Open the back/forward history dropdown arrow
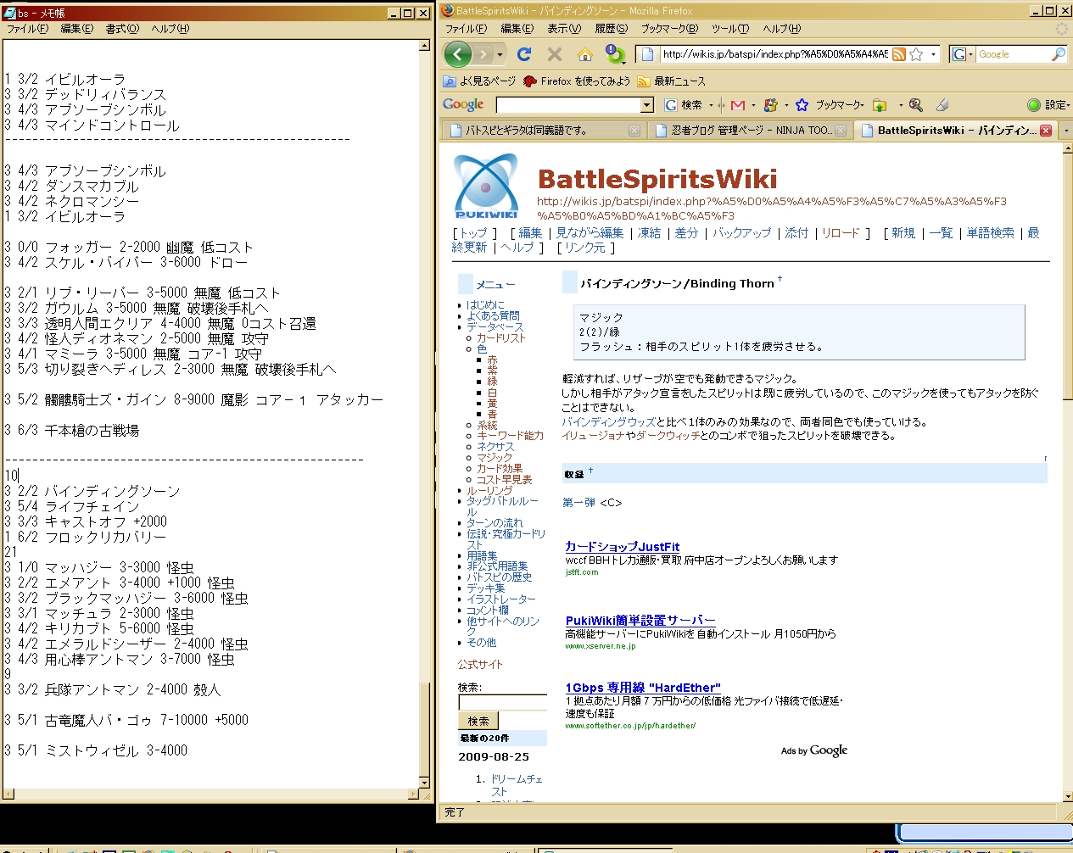1073x853 pixels. coord(500,54)
